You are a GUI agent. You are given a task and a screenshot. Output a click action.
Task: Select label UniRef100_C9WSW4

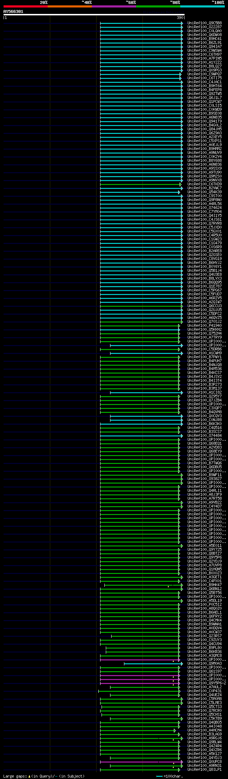click(204, 50)
